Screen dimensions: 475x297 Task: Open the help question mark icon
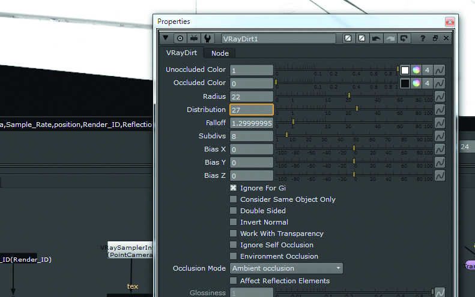click(x=423, y=38)
